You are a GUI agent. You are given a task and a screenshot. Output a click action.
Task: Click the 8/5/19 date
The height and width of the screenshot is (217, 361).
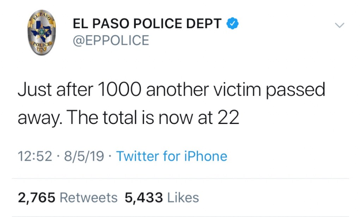point(84,156)
